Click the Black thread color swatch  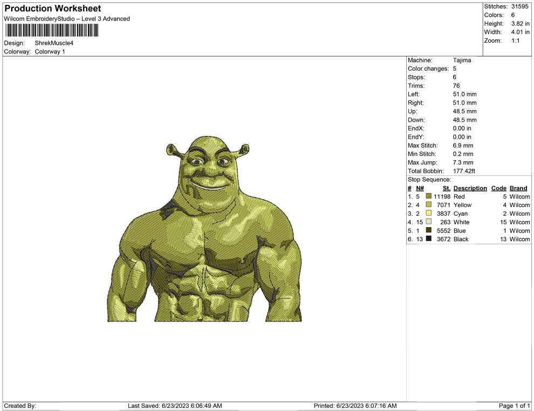[429, 239]
